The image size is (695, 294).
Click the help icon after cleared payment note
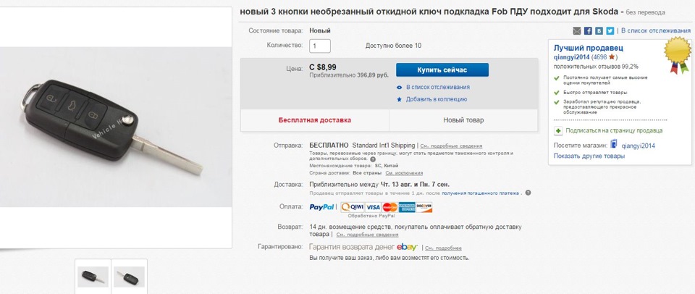[x=528, y=193]
